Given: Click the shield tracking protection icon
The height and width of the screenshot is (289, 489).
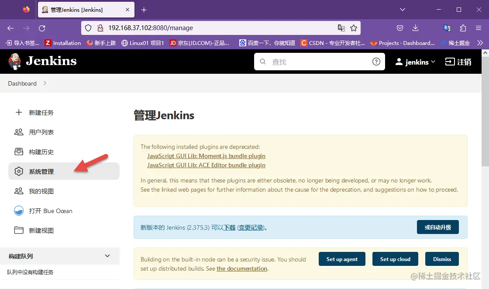Looking at the screenshot, I should click(88, 28).
